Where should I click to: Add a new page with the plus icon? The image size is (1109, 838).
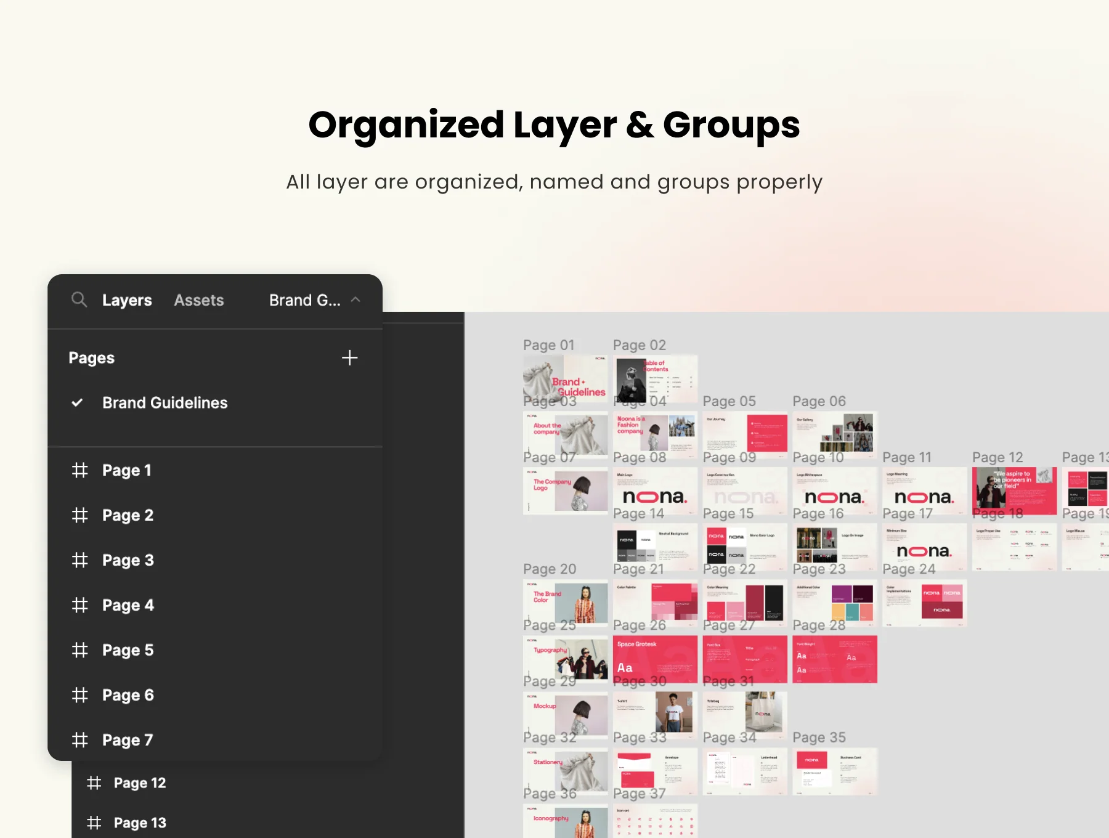tap(350, 358)
